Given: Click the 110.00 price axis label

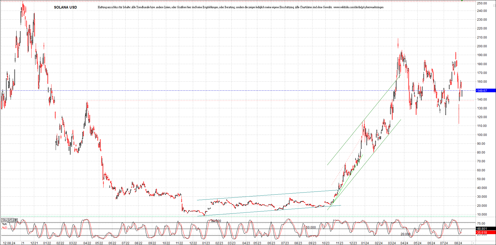Looking at the screenshot, I should (x=482, y=126).
